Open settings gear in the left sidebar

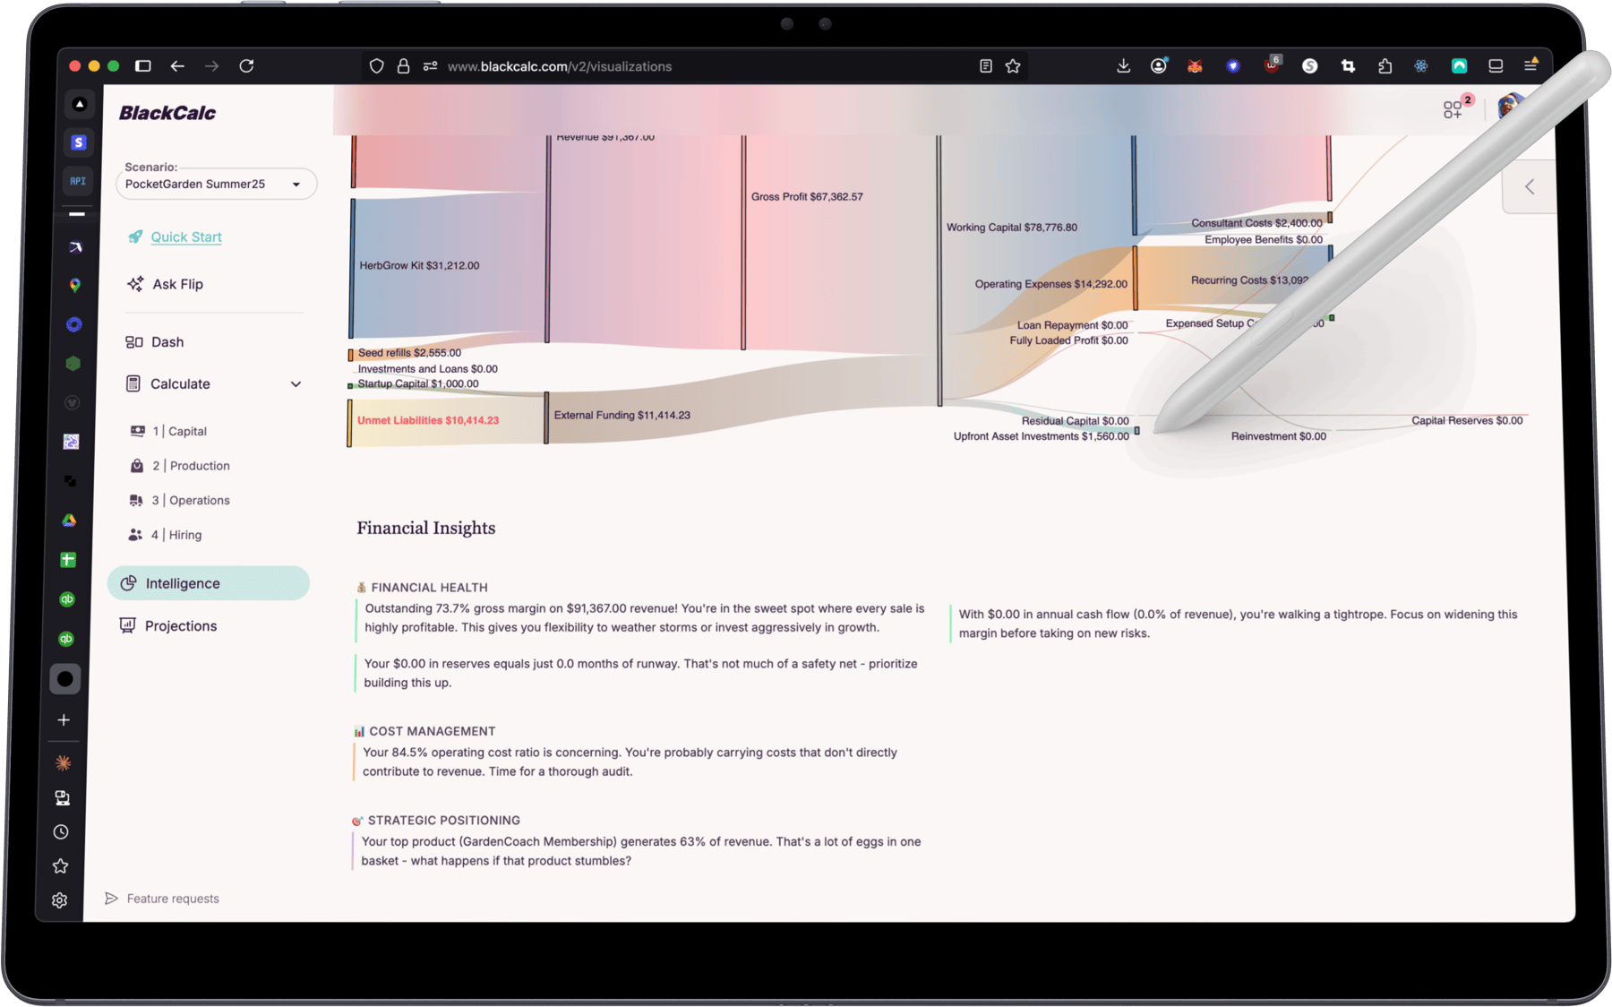click(x=60, y=900)
